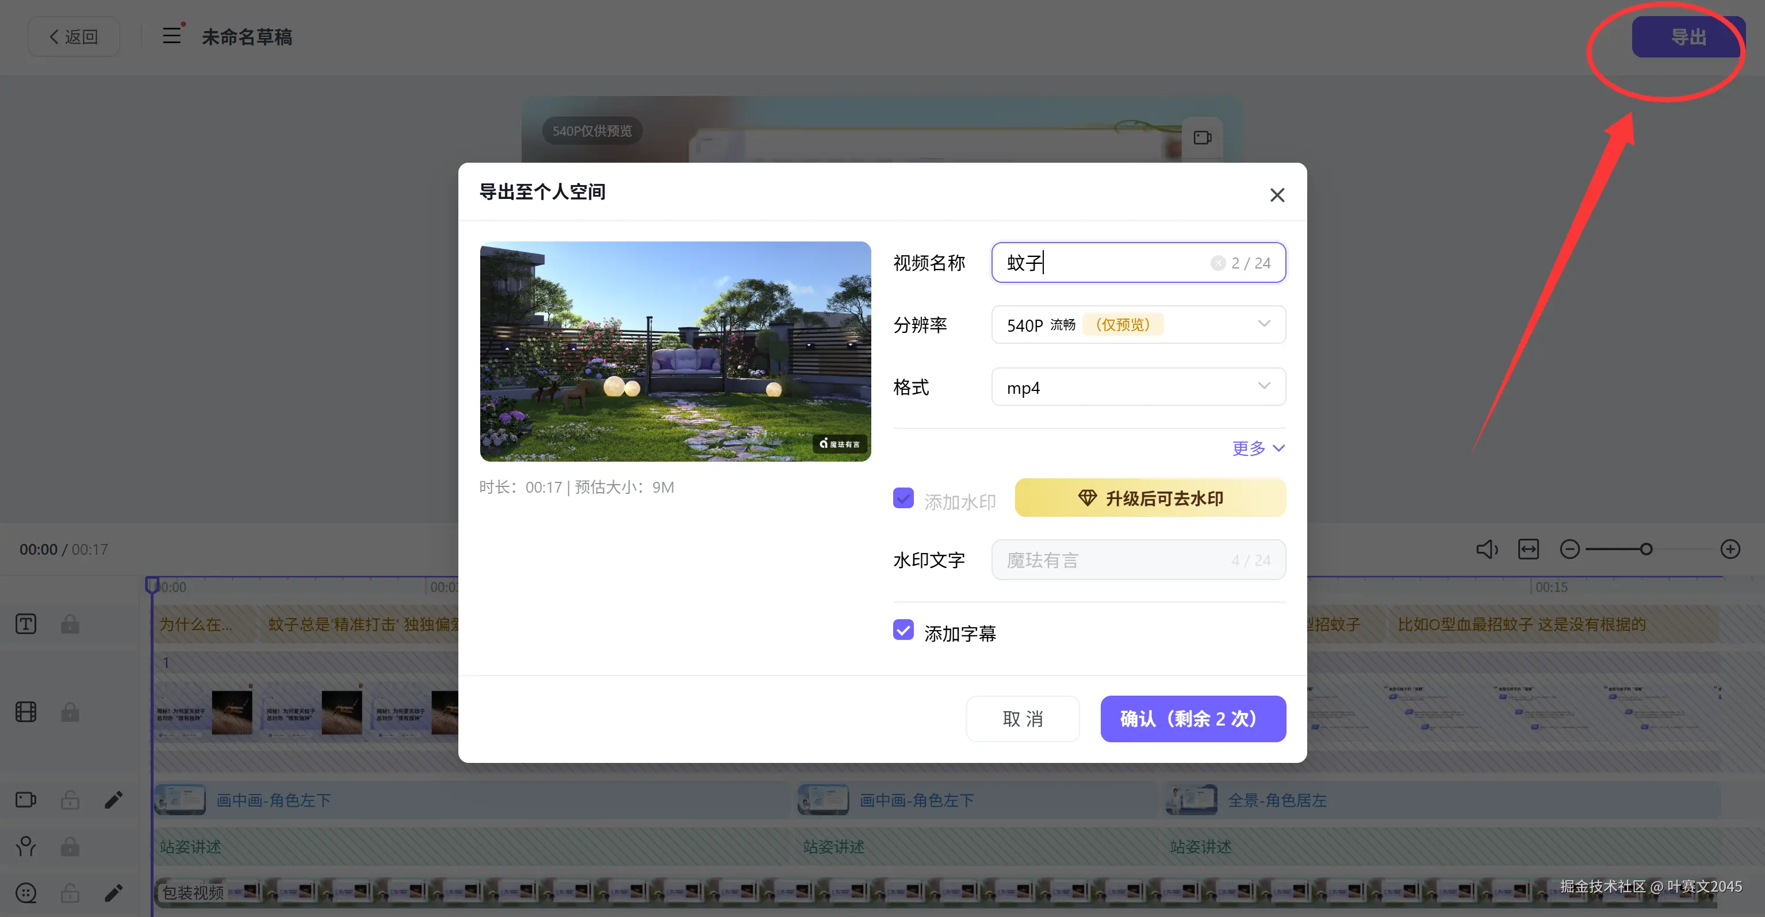Screen dimensions: 1765x917
Task: Click the volume speaker icon
Action: pos(1486,549)
